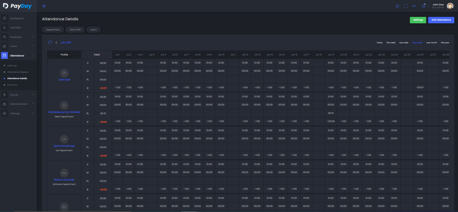This screenshot has width=458, height=212.
Task: Expand the Employee submenu chevron
Action: tap(33, 37)
